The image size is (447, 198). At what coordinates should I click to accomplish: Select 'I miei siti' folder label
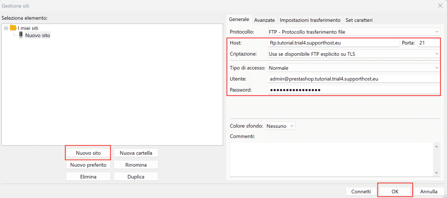click(28, 28)
